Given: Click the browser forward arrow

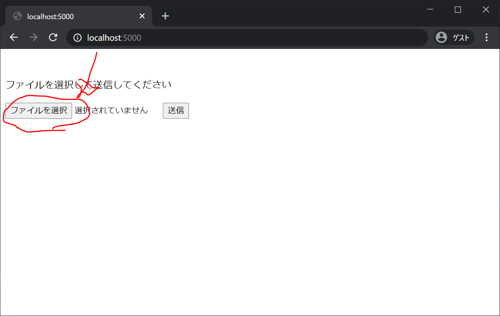Looking at the screenshot, I should coord(33,38).
